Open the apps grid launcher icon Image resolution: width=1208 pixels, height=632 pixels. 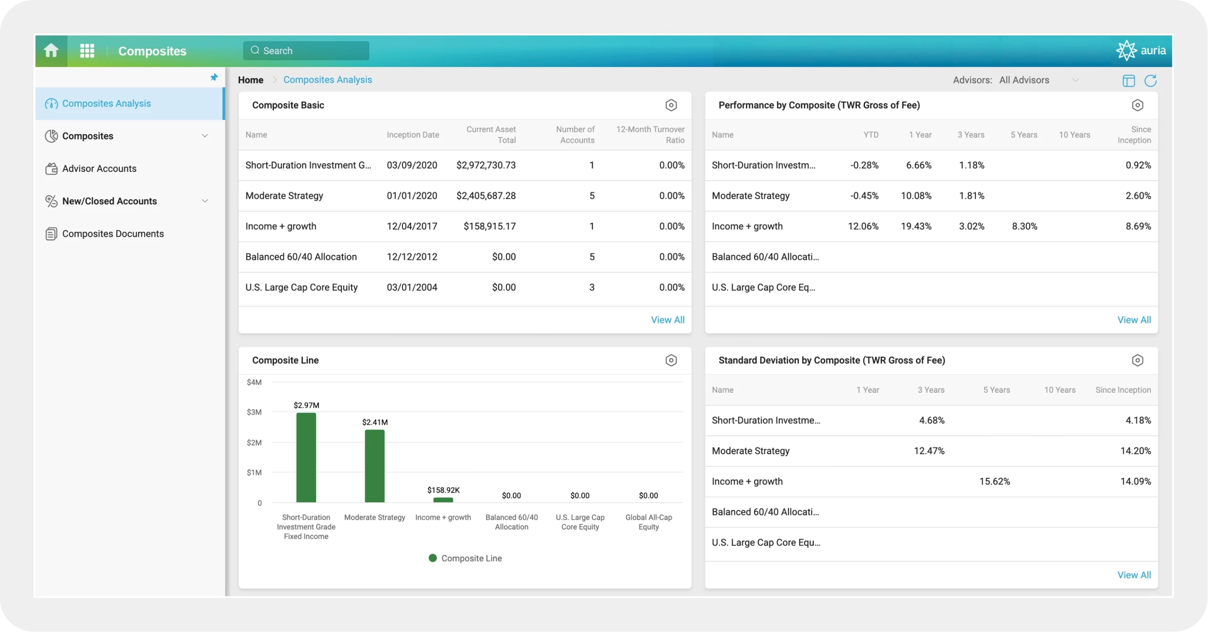click(87, 51)
